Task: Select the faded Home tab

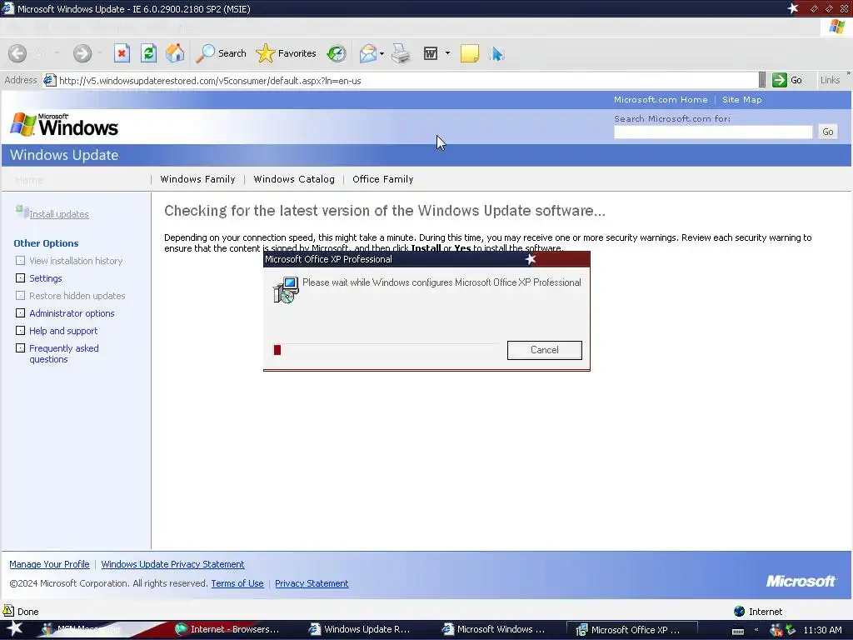Action: [29, 180]
